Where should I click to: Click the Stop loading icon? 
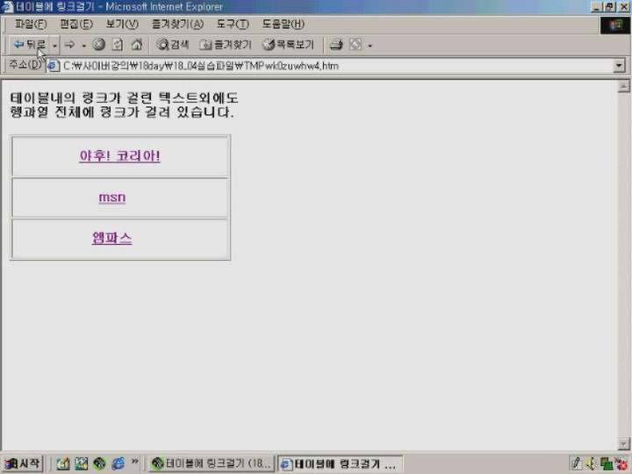coord(98,45)
